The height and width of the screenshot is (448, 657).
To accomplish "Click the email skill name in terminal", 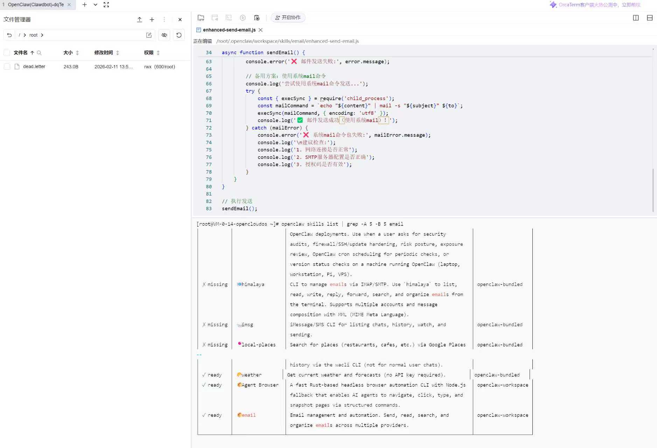I will pos(249,415).
